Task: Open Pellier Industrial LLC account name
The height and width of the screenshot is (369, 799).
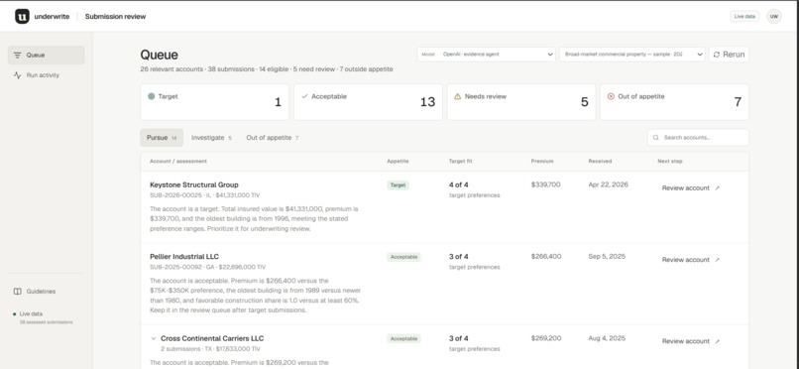Action: pyautogui.click(x=184, y=256)
